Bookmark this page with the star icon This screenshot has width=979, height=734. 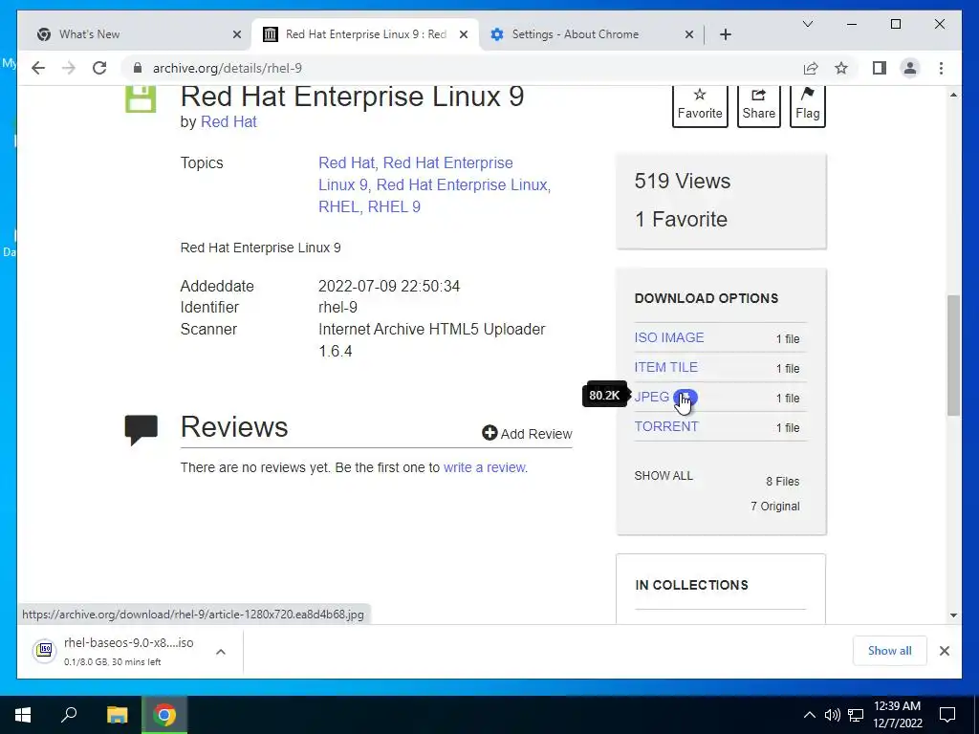click(x=841, y=68)
